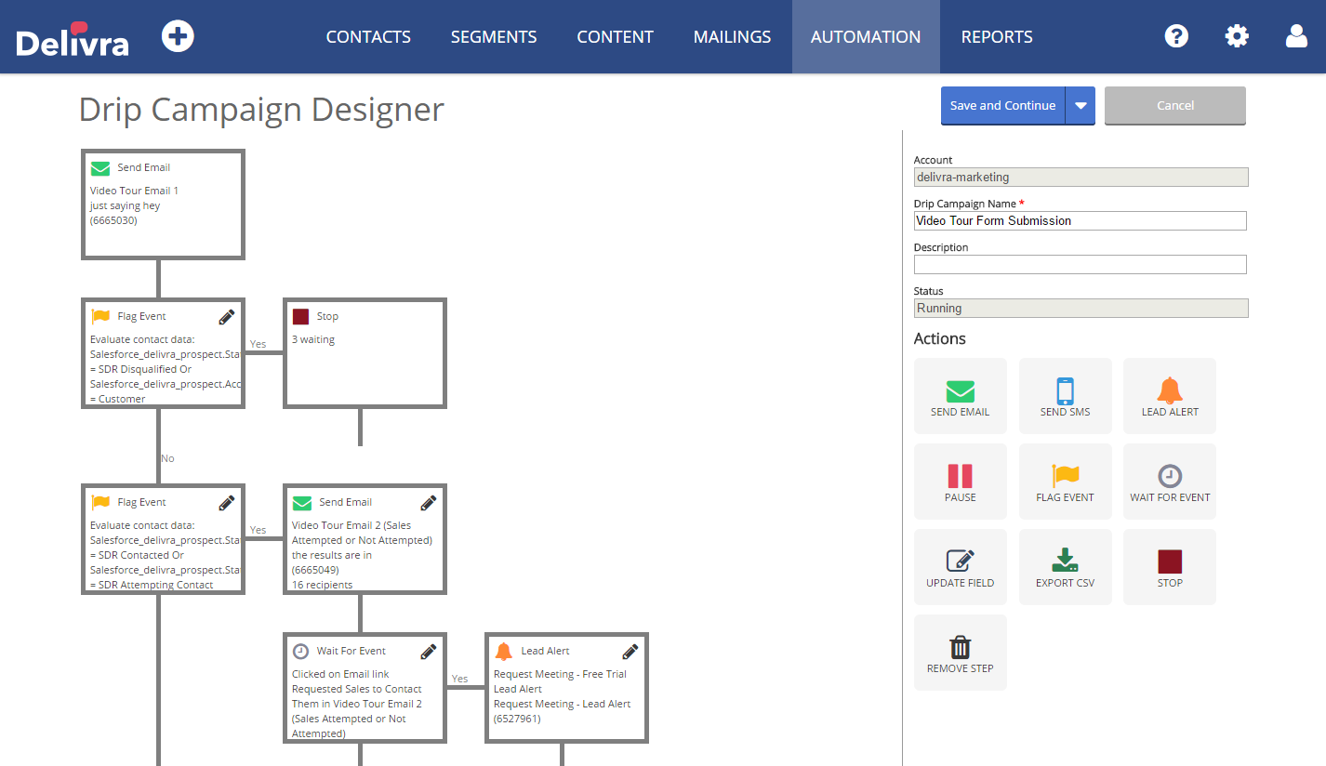Click the red Stop step icon
This screenshot has width=1326, height=766.
300,317
